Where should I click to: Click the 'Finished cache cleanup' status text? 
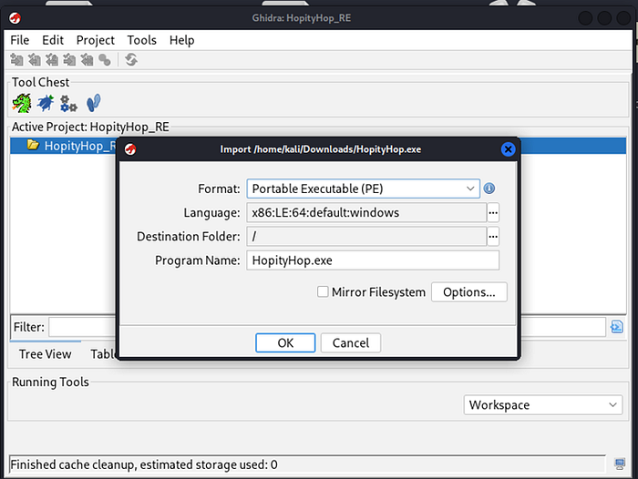(144, 464)
